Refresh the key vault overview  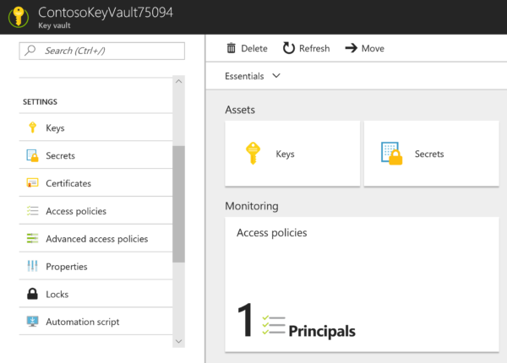click(x=306, y=48)
